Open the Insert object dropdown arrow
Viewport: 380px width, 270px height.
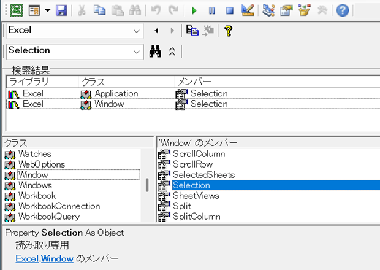(x=48, y=10)
